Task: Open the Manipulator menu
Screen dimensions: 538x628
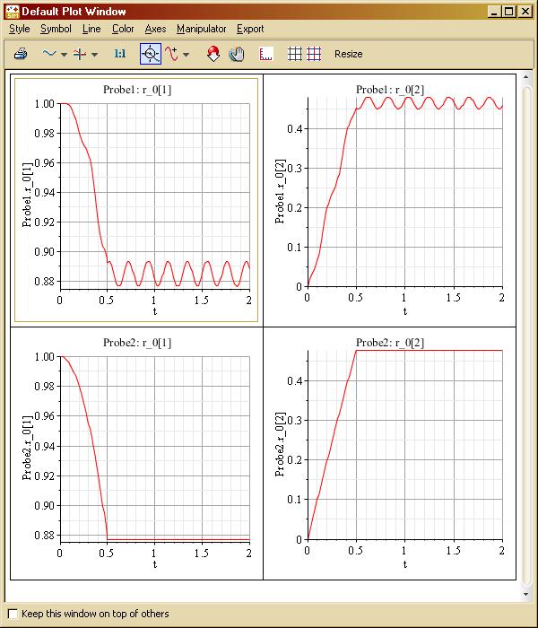Action: (201, 29)
